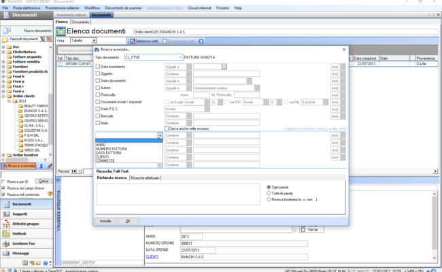Click the blue up-down arrows icon near Ricerca avanzata

(x=41, y=166)
